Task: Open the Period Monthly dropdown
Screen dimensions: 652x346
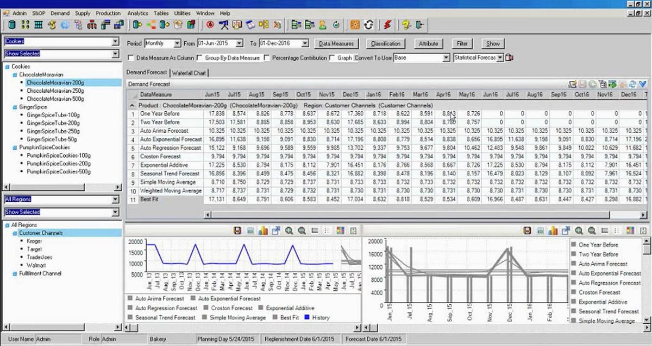Action: coord(177,43)
